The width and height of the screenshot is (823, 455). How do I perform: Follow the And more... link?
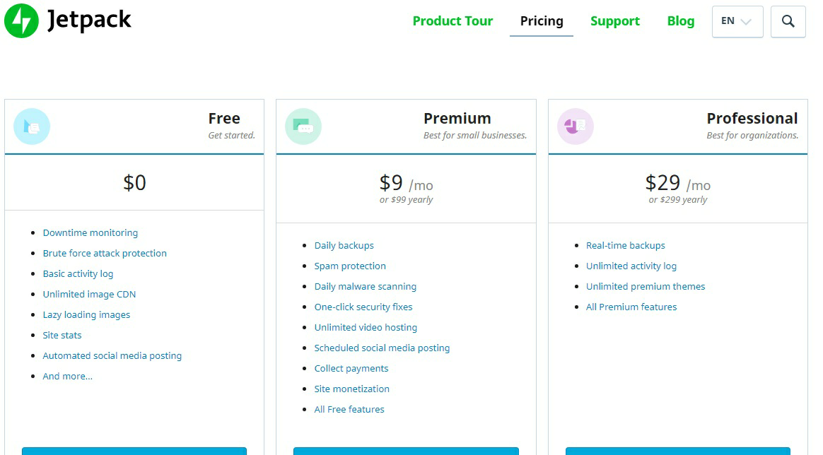(x=67, y=376)
